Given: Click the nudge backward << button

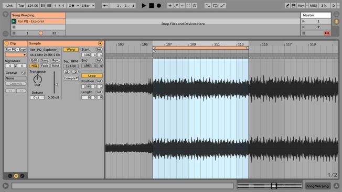Looking at the screenshot, I should 10,91.
